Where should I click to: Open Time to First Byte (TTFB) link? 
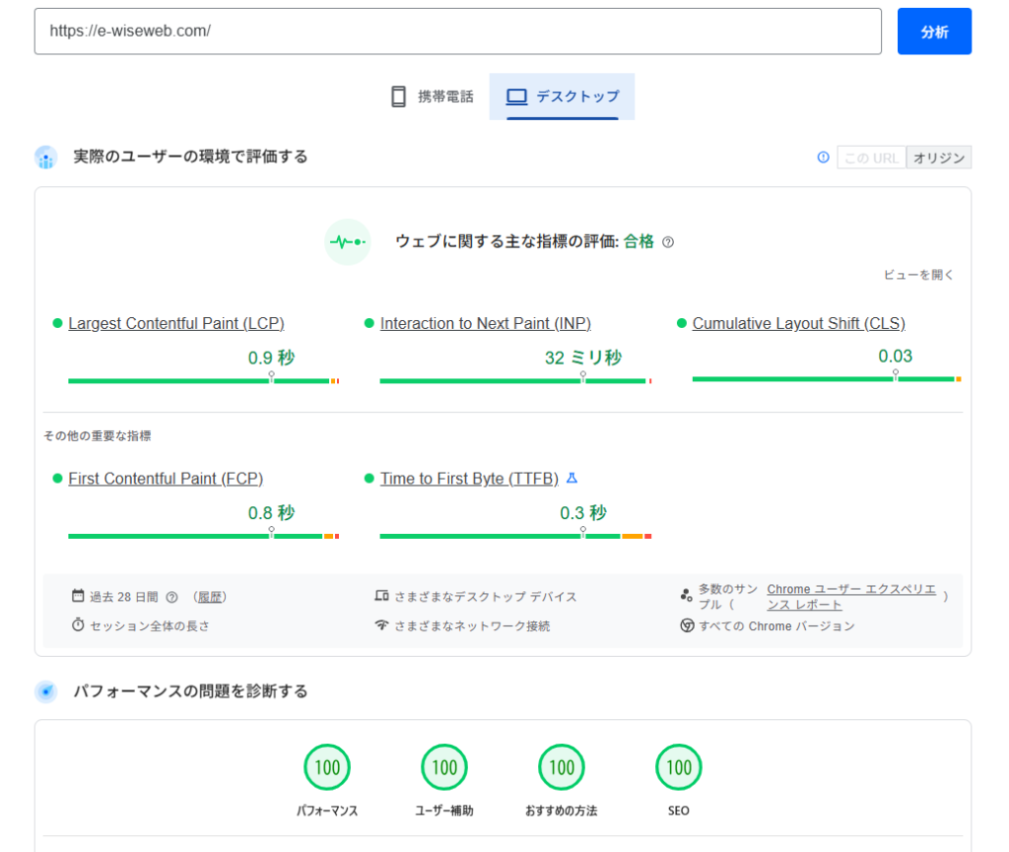pyautogui.click(x=469, y=479)
